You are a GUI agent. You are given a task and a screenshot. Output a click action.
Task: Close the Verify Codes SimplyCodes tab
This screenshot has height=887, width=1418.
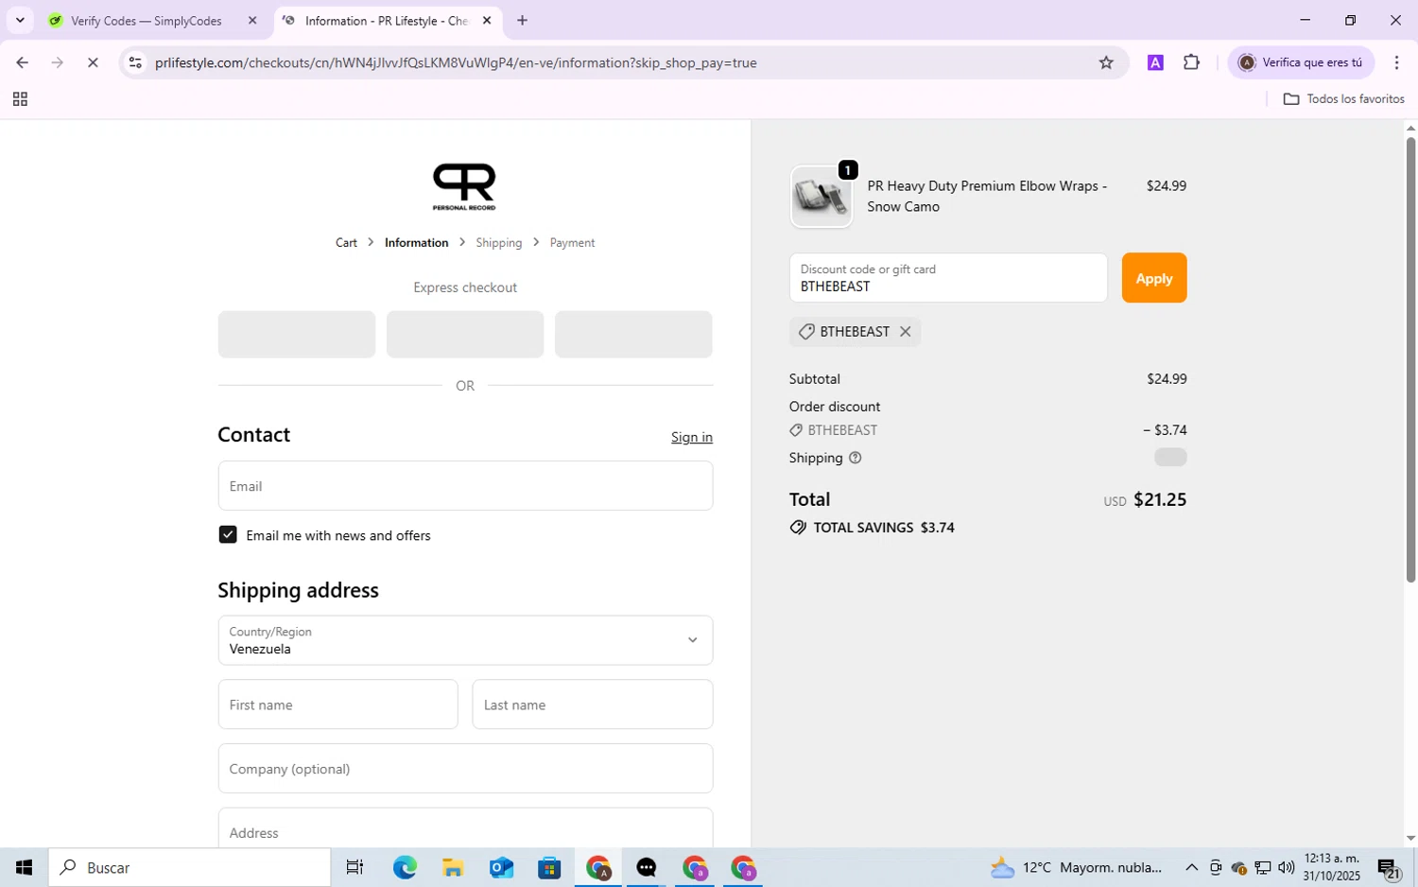(252, 20)
